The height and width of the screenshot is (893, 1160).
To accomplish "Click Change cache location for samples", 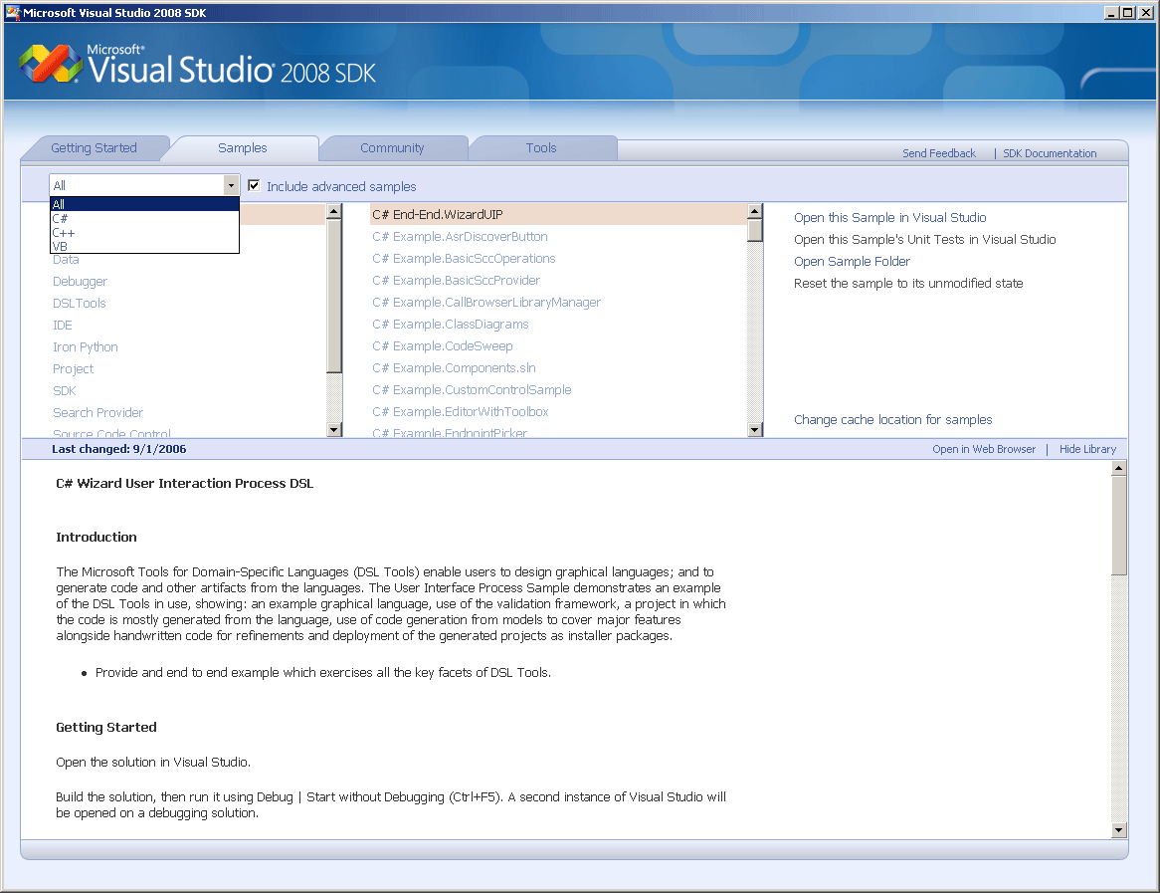I will pos(893,420).
